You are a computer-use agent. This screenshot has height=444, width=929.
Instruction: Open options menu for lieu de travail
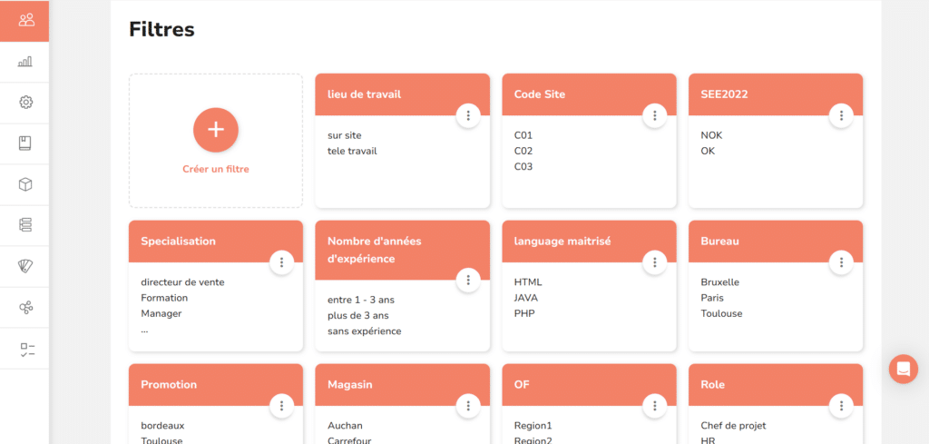click(468, 115)
